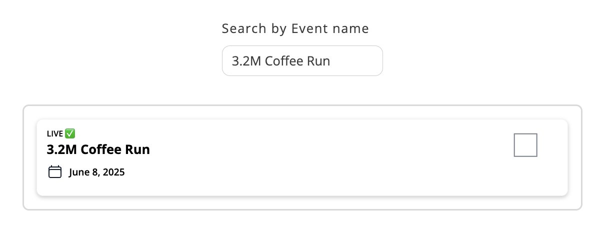The height and width of the screenshot is (233, 604).
Task: Toggle the square selection box at right
Action: (525, 145)
